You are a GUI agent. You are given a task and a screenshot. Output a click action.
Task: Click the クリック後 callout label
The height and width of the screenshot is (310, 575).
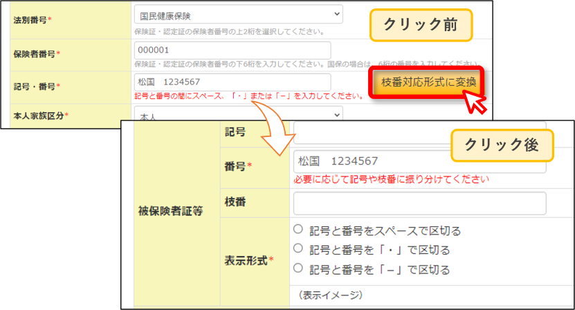point(502,145)
